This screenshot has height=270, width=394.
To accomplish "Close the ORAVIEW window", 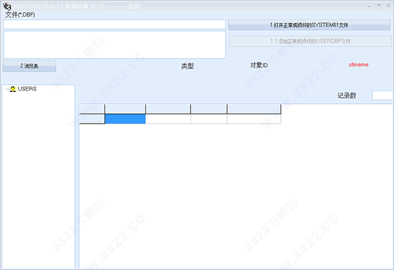I will coord(388,5).
